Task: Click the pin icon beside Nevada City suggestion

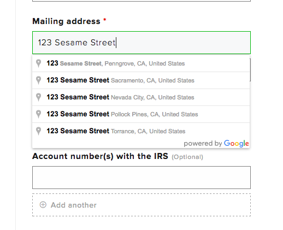Action: [38, 97]
